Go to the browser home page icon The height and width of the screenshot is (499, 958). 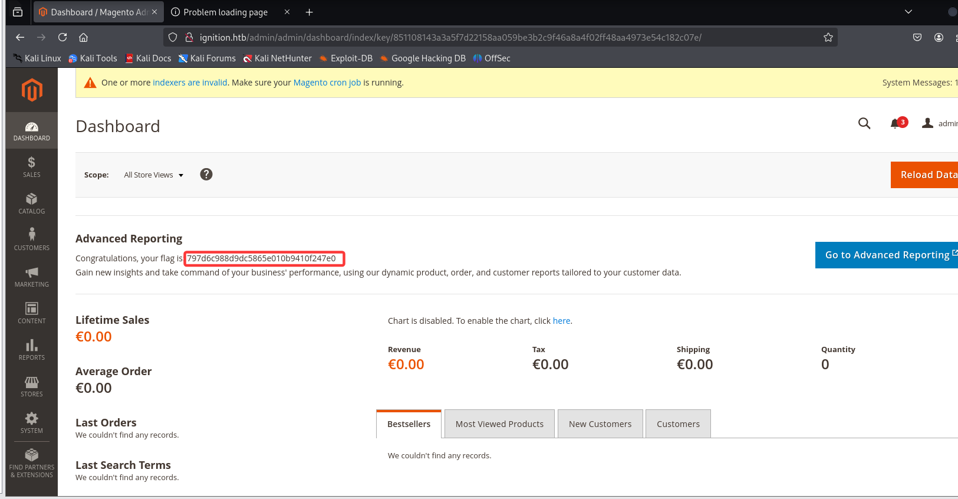84,37
